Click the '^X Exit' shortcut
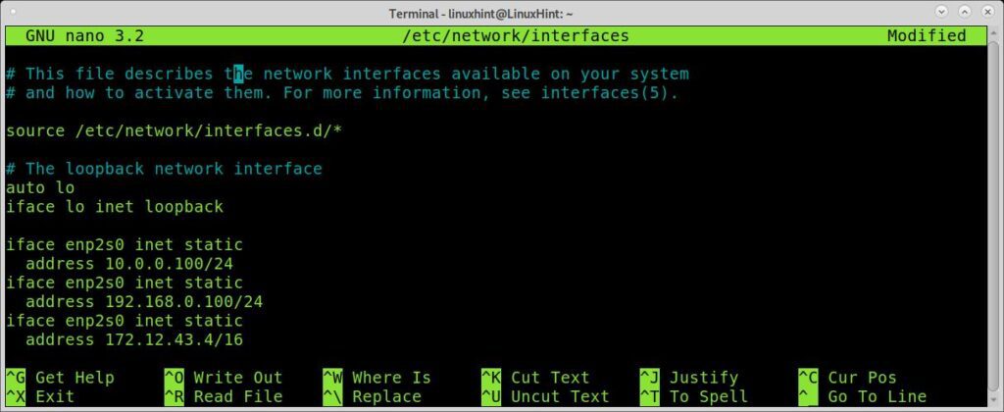 tap(40, 396)
